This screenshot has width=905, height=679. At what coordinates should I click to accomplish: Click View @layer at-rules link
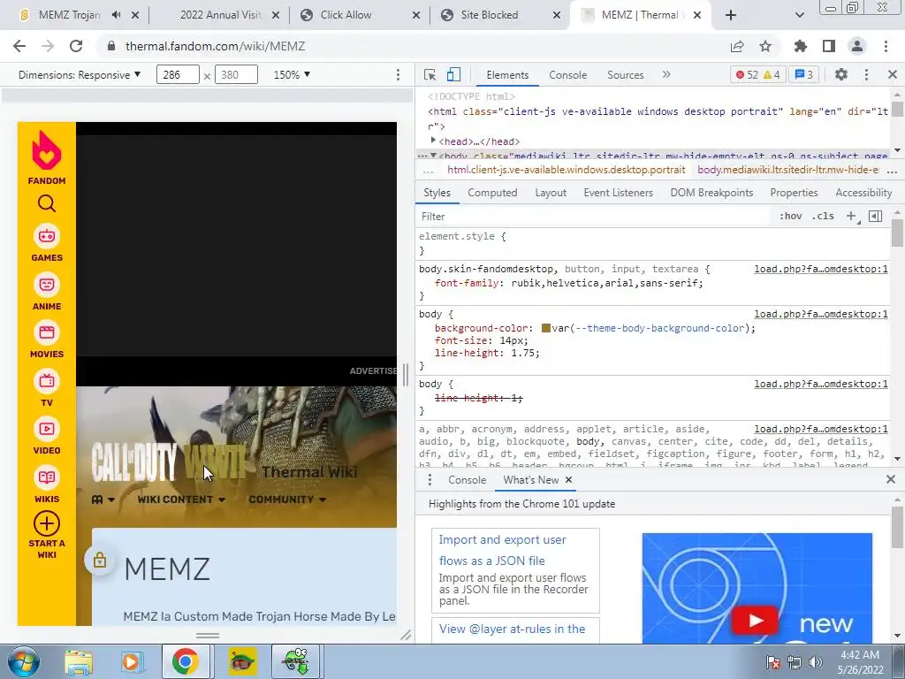512,629
